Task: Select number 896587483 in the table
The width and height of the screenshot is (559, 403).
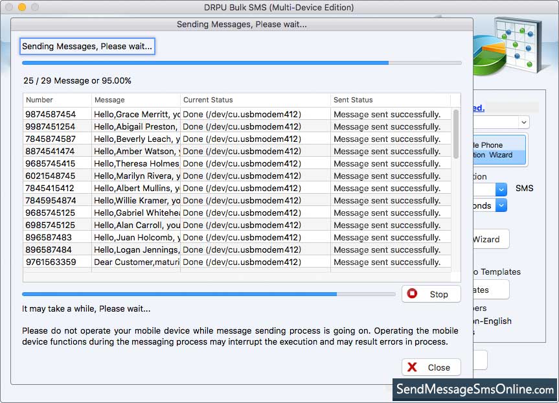Action: point(49,237)
